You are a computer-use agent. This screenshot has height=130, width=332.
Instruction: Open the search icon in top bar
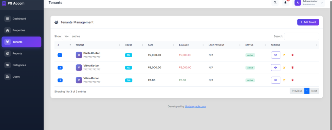click(x=275, y=3)
